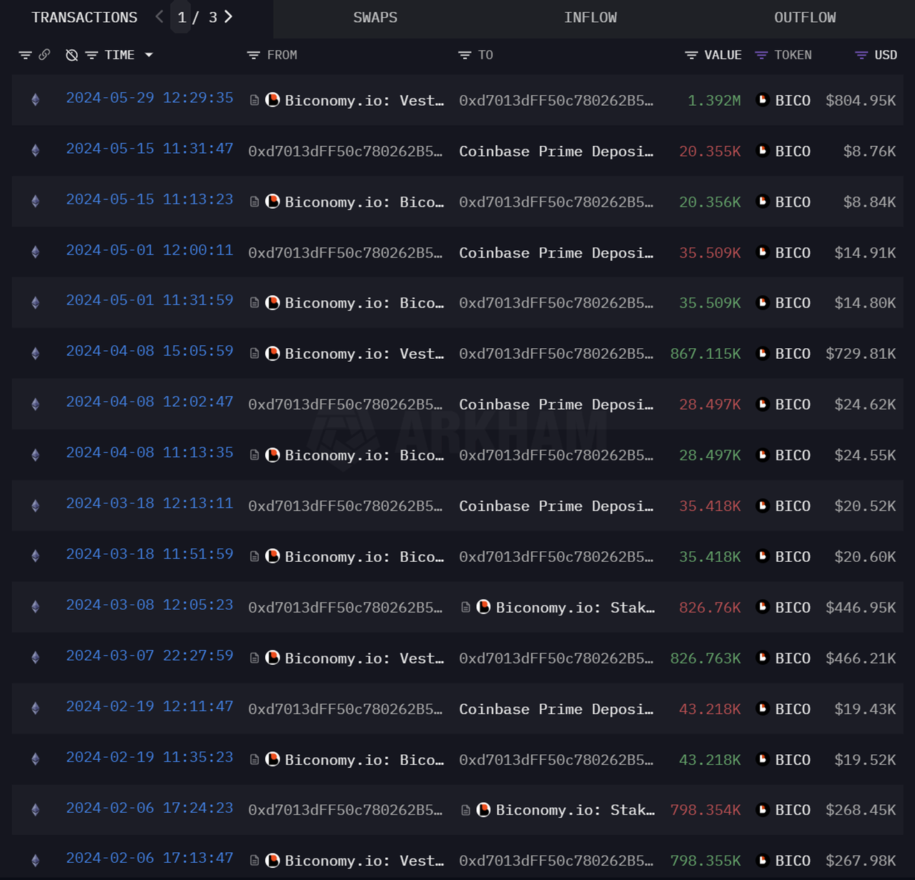
Task: Open Coinbase Prime Deposit on 2024-03-18 row
Action: 556,506
